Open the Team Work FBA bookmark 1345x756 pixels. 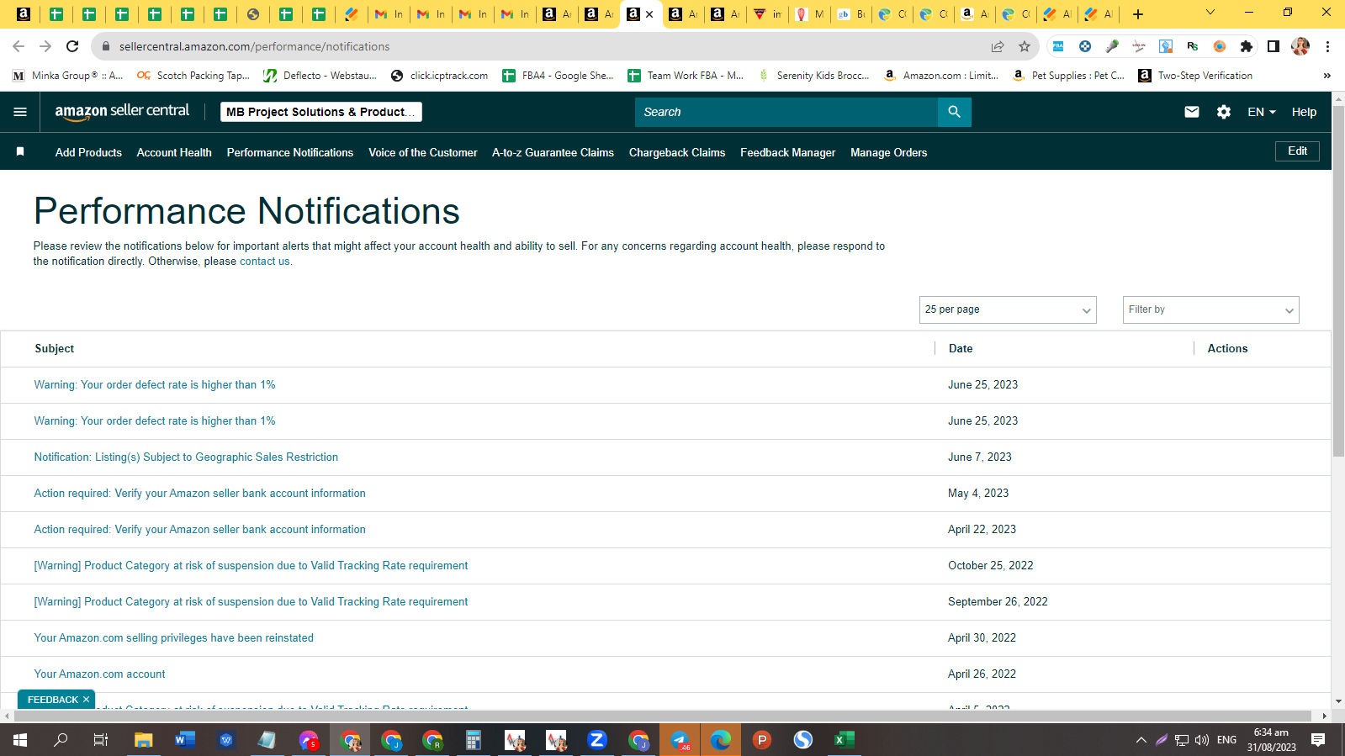686,76
